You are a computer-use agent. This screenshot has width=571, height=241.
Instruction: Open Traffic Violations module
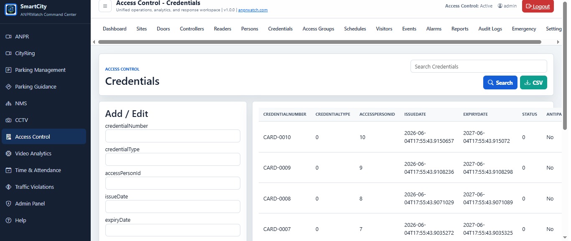click(44, 187)
